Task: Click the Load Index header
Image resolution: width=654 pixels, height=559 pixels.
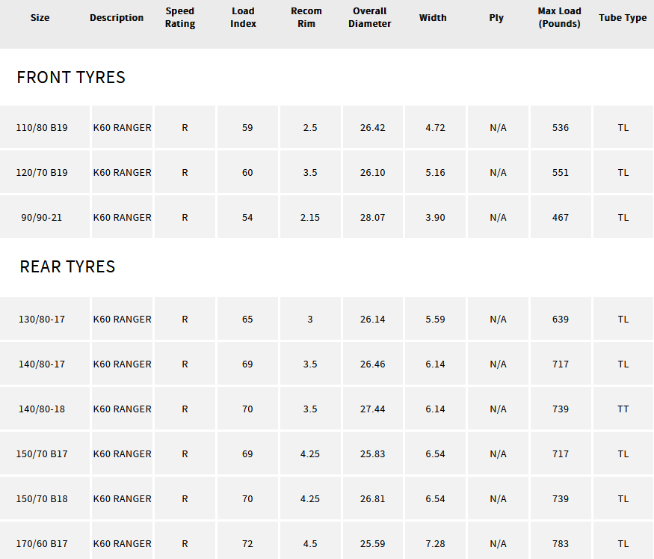Action: [x=243, y=17]
